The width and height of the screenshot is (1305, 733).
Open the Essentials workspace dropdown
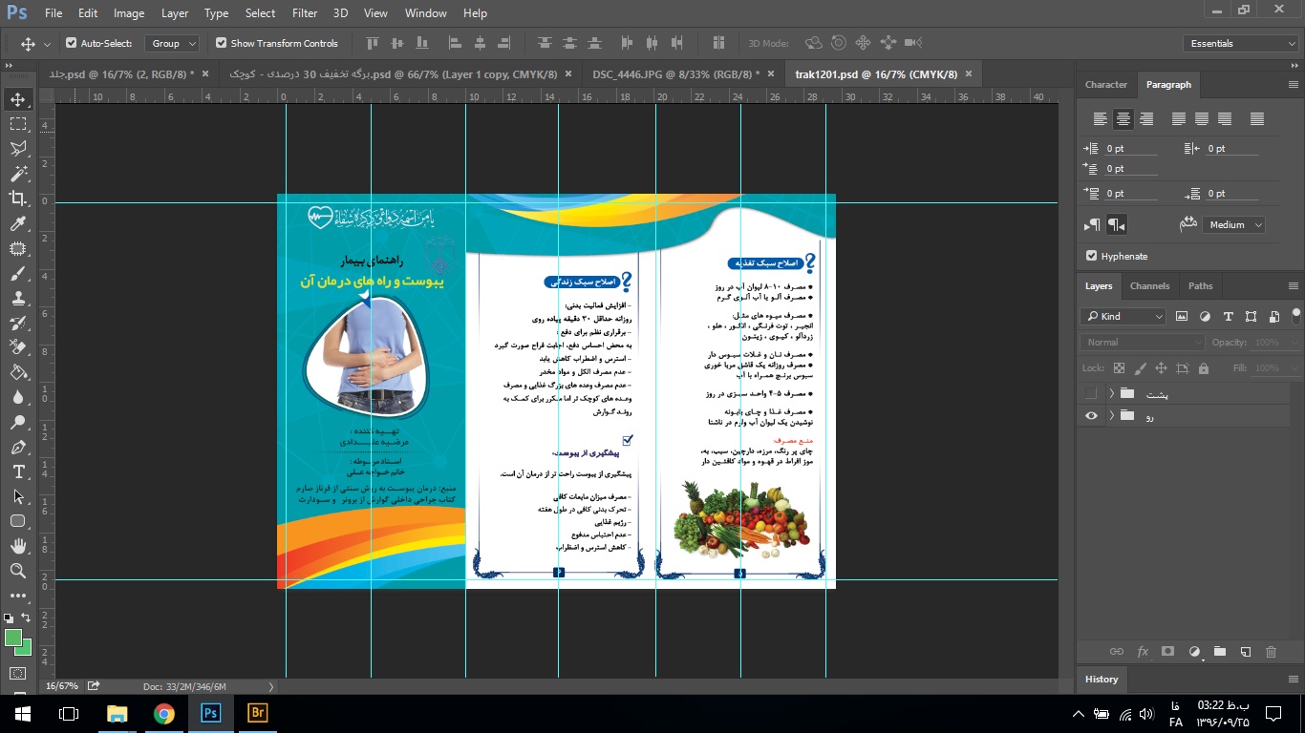point(1239,43)
